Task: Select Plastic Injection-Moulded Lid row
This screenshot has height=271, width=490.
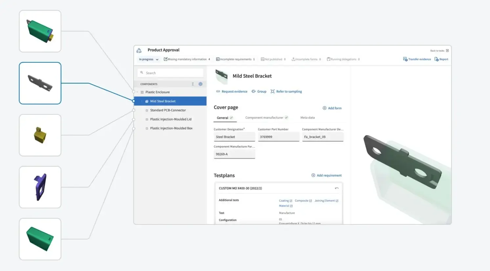Action: (x=170, y=119)
